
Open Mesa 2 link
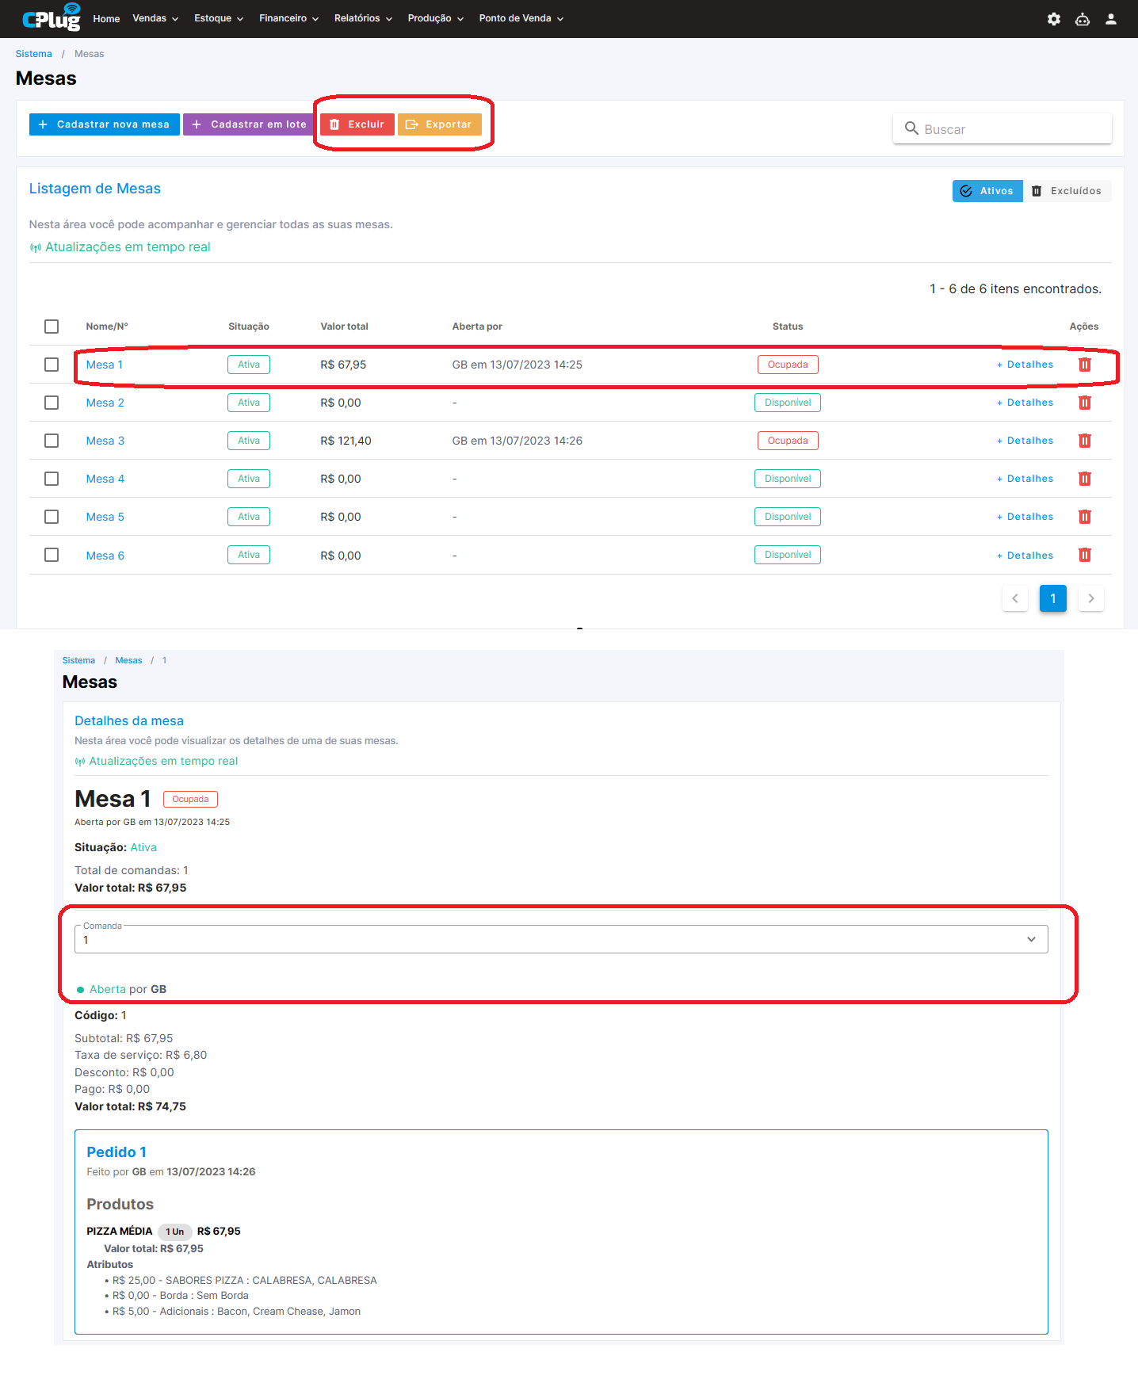click(105, 403)
